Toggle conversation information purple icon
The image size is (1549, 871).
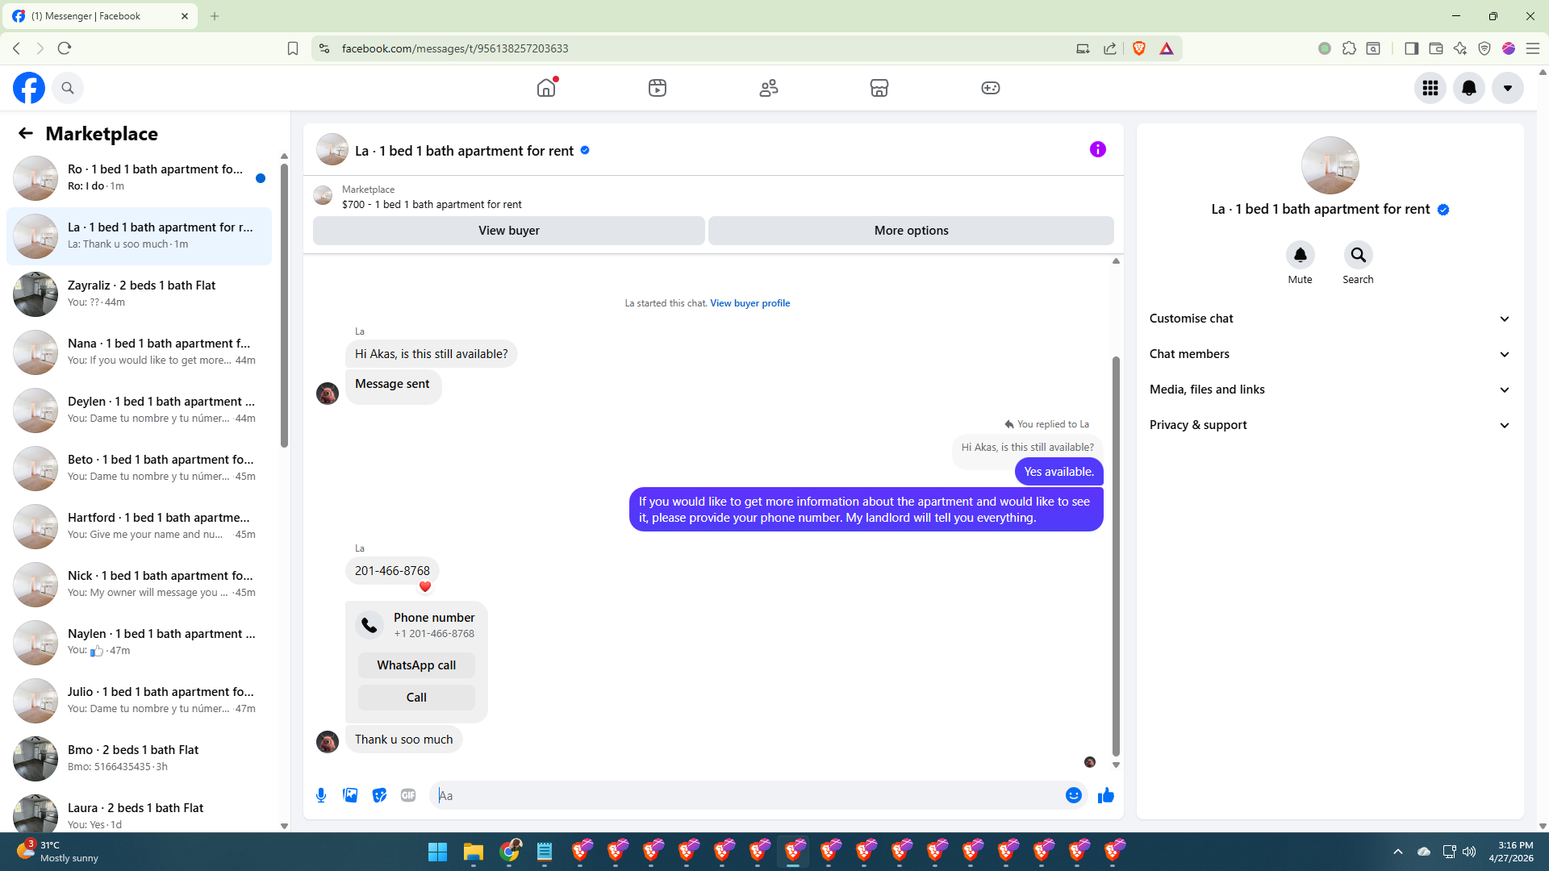[1098, 149]
